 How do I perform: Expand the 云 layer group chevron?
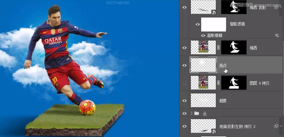click(192, 113)
